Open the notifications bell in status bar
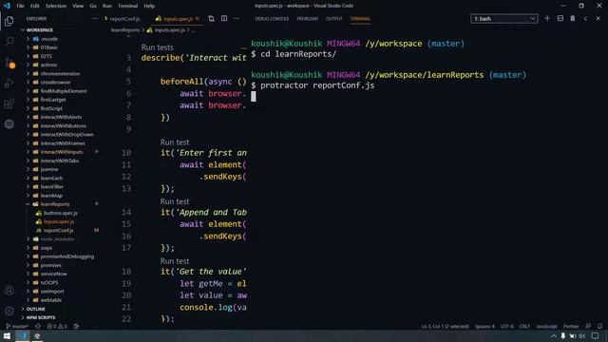Viewport: 608px width, 342px height. [599, 326]
